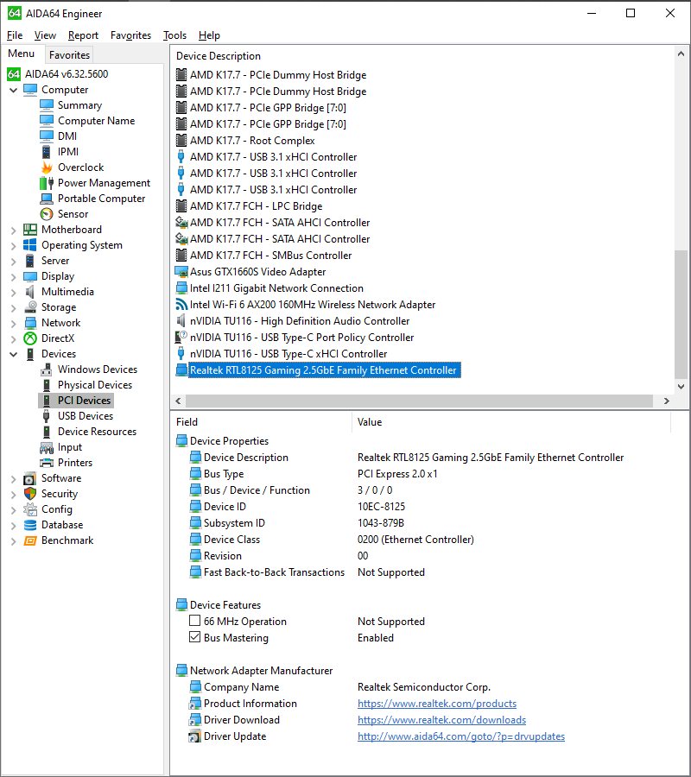Click the audio icon for nVIDIA High Definition Audio

coord(181,321)
